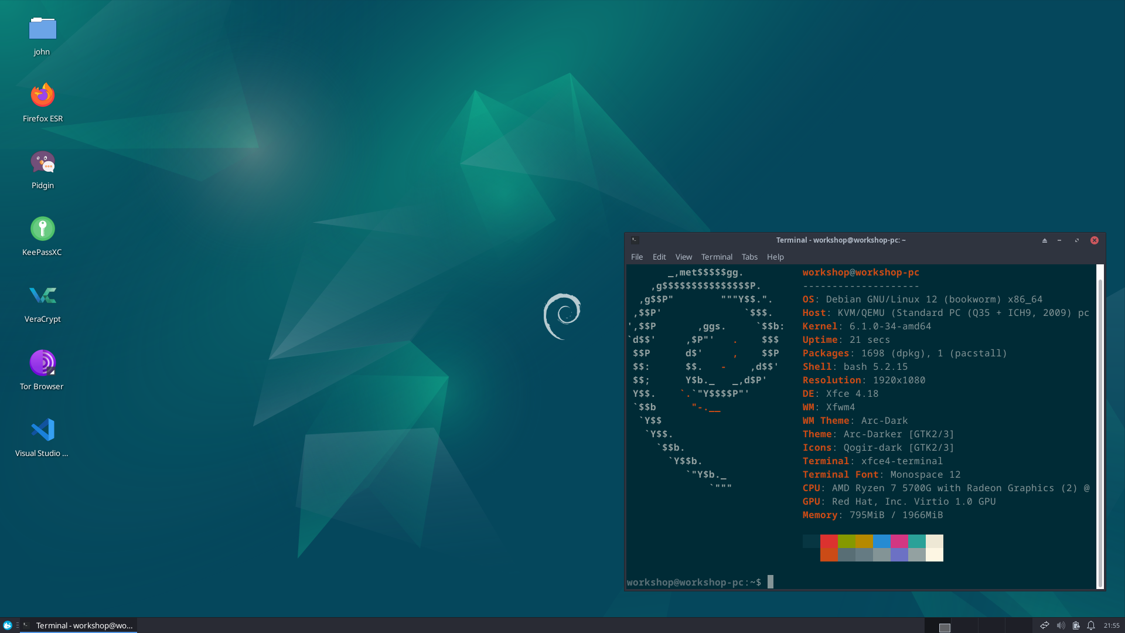
Task: Open VeraCrypt from the desktop
Action: click(x=42, y=295)
